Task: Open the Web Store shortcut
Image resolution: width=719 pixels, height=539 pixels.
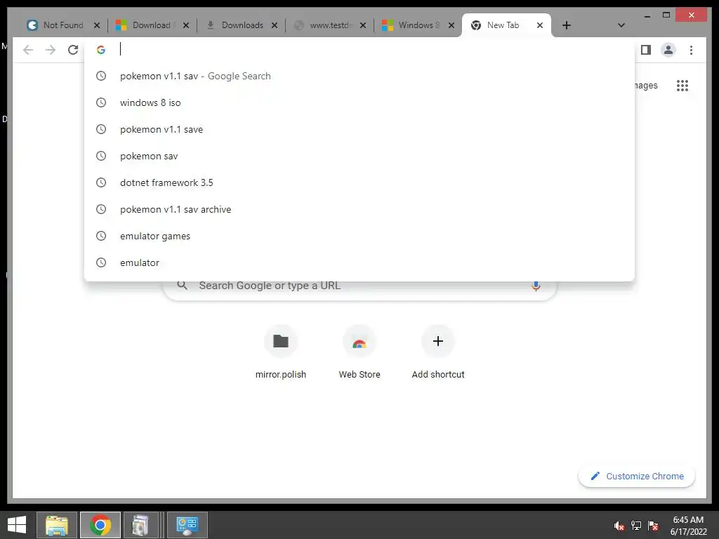Action: tap(359, 352)
